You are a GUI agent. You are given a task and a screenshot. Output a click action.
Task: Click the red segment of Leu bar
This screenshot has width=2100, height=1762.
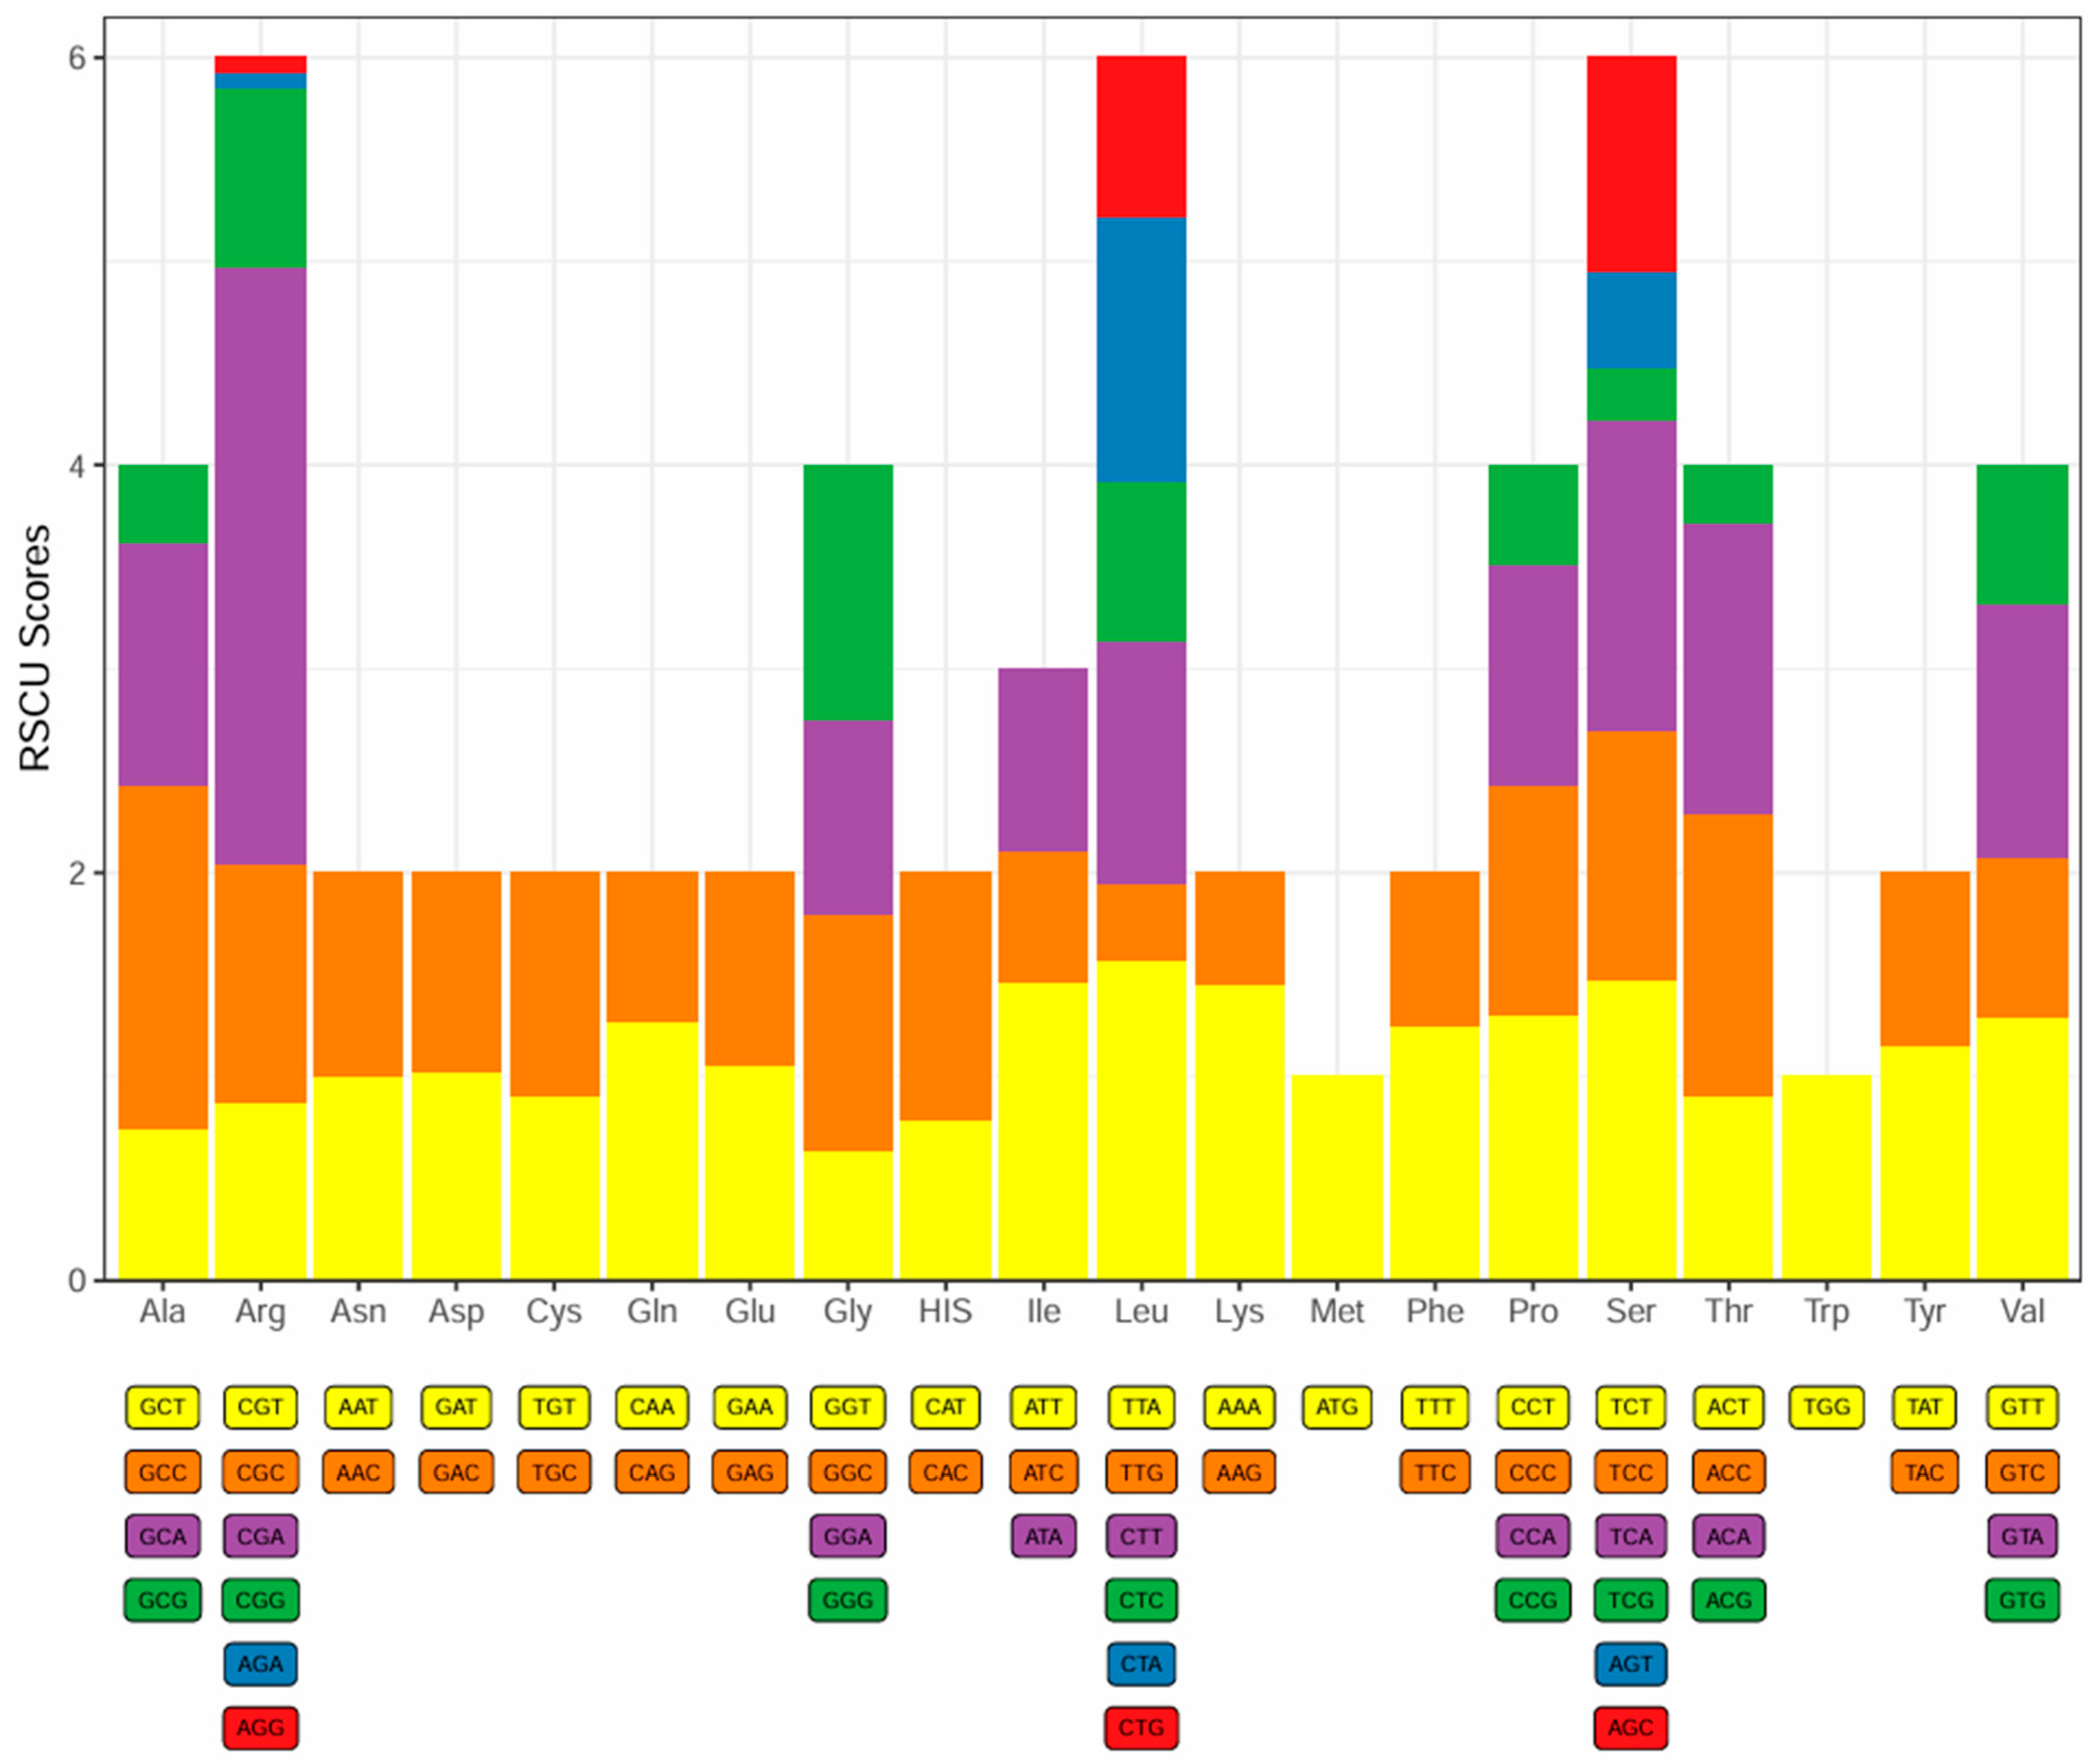[x=1141, y=137]
